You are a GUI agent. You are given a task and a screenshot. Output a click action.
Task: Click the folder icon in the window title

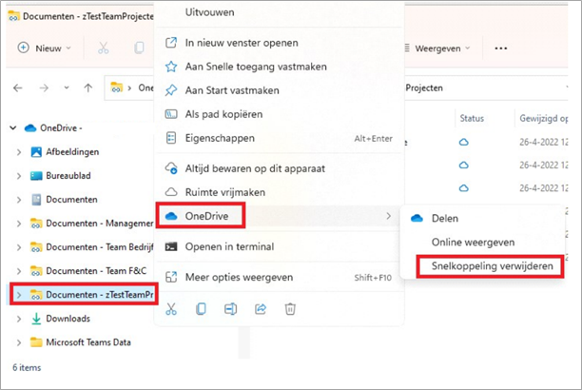pos(13,16)
